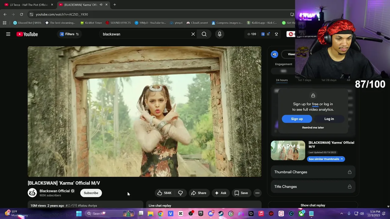Viewport: 390px width, 219px height.
Task: Open the Kicklet.app bookmark
Action: coord(262,23)
